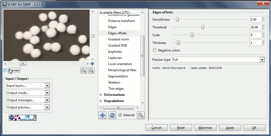Click the Thickness value field
271x136 pixels.
(x=256, y=43)
